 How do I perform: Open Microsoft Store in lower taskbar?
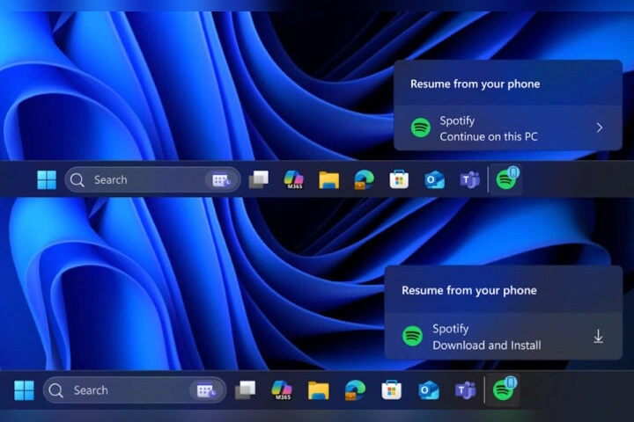391,390
